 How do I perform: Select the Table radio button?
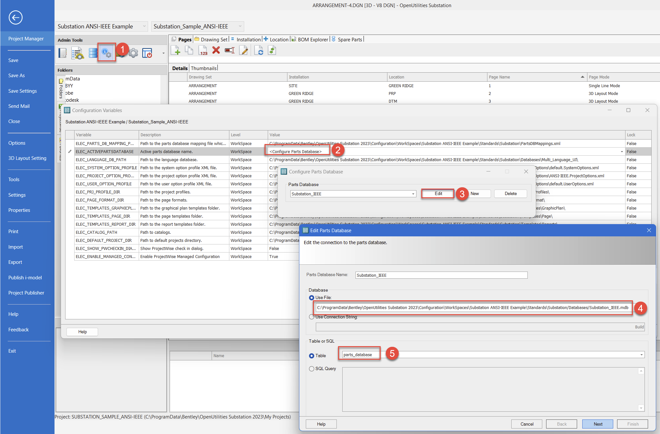(x=312, y=356)
